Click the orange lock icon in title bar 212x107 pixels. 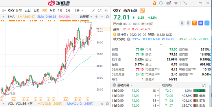click(155, 3)
